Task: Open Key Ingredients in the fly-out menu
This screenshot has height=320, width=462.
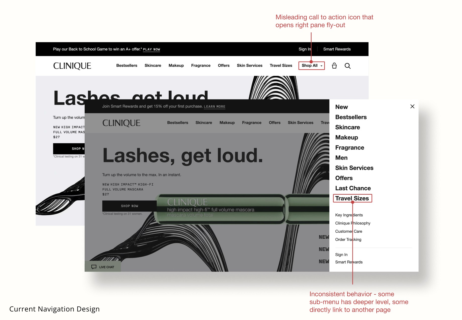Action: coord(349,215)
